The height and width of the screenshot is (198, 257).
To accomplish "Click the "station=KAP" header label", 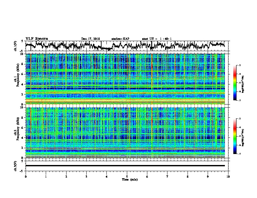I will (120, 39).
